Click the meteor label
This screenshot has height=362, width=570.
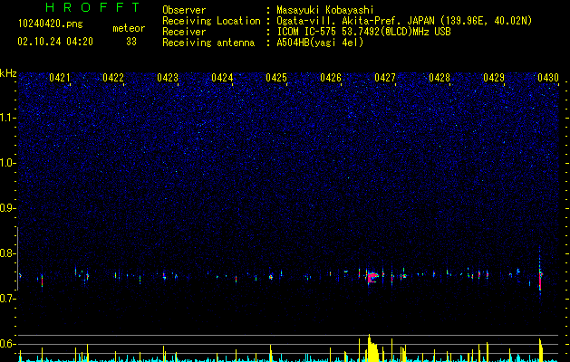(x=129, y=28)
